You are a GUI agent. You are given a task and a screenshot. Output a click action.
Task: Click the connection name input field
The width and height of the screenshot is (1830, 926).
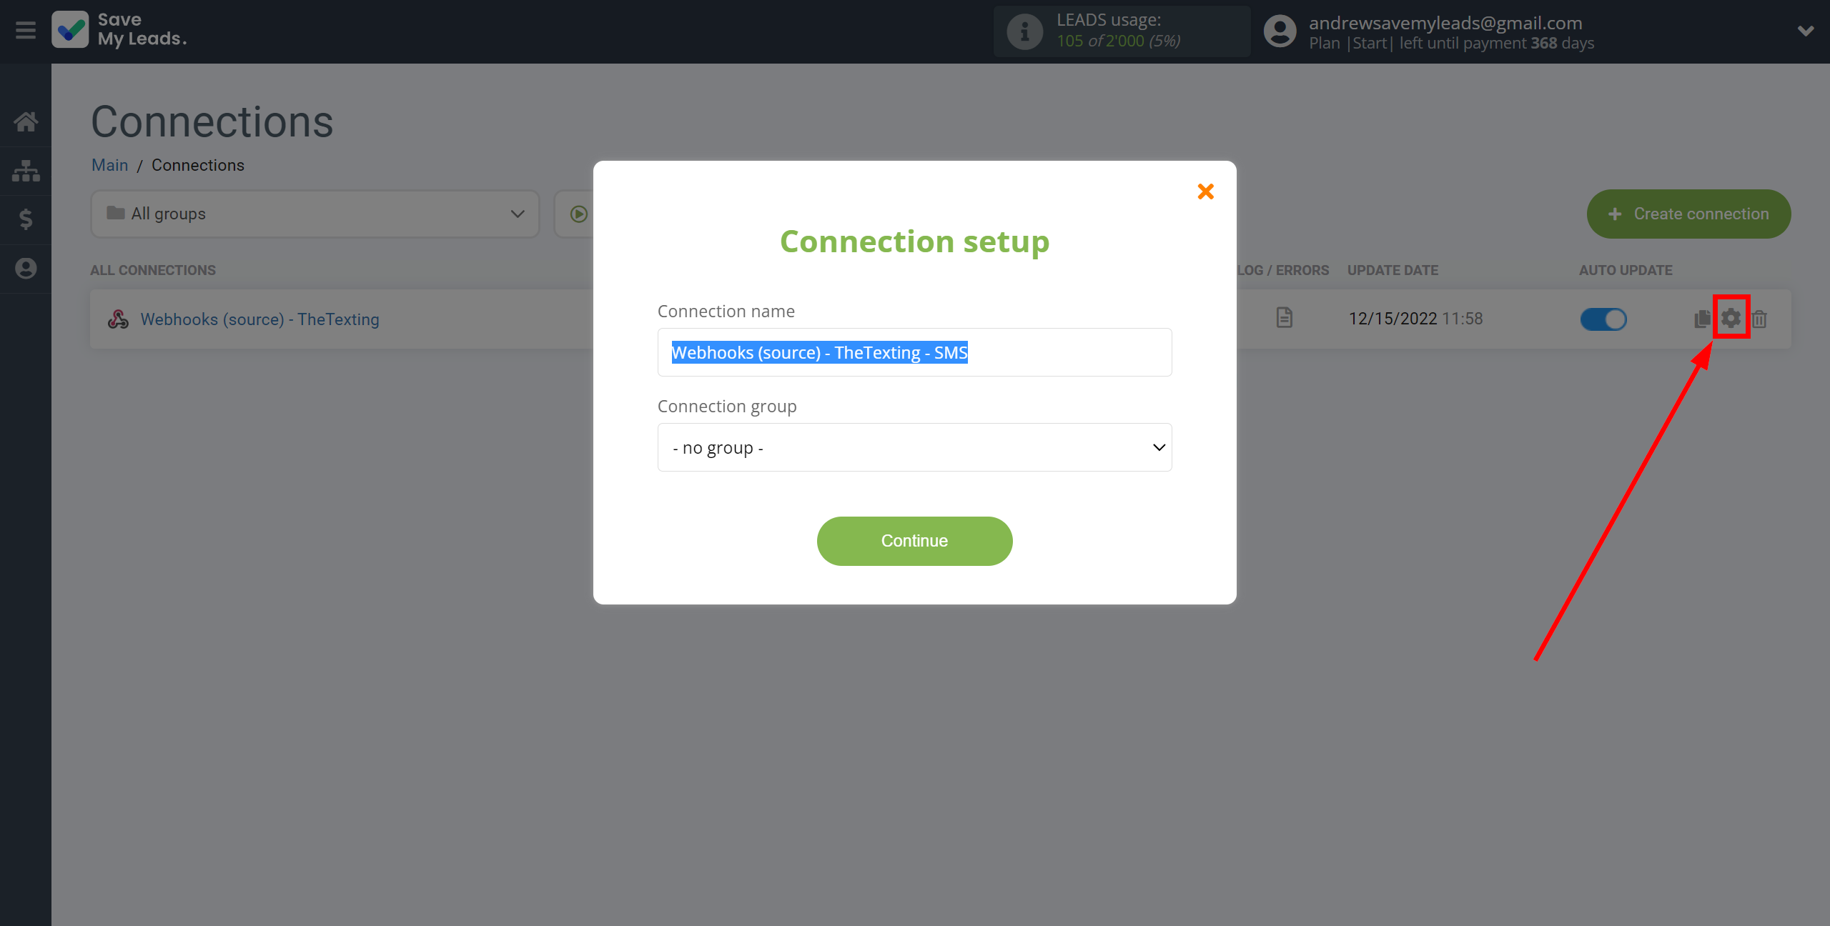[914, 352]
